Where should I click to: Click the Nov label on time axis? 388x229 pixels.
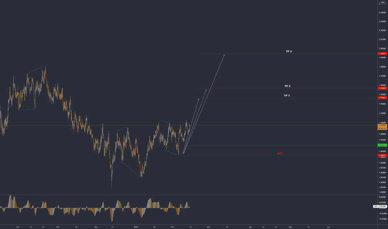[x=58, y=227]
